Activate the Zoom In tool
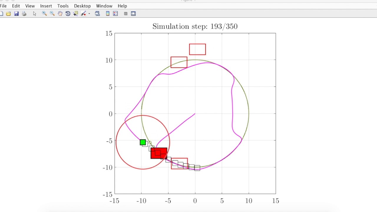The width and height of the screenshot is (377, 212). [x=44, y=14]
